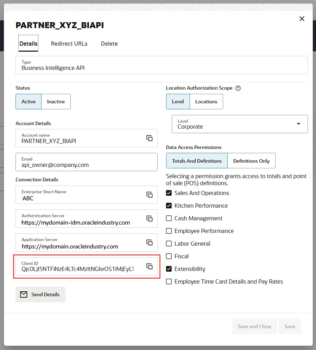Select Definitions Only data access
This screenshot has width=316, height=350.
[251, 161]
